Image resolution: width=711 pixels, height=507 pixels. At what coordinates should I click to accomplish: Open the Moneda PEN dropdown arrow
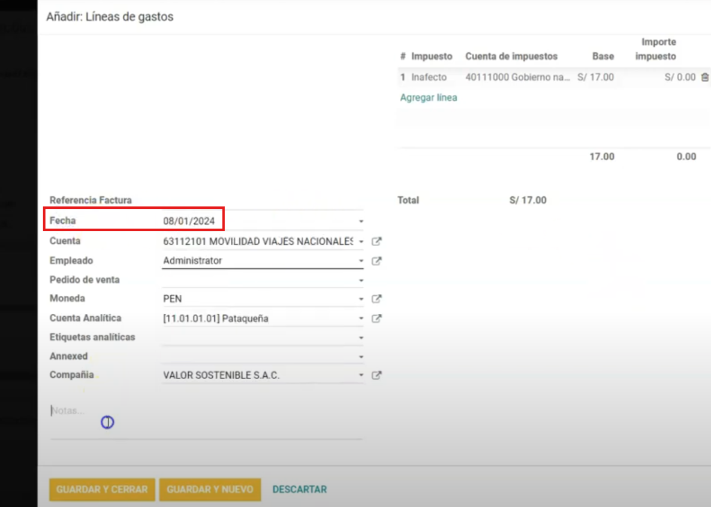tap(361, 299)
